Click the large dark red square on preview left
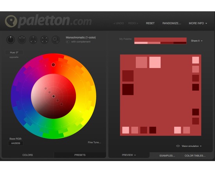This screenshot has height=172, width=215. [128, 76]
